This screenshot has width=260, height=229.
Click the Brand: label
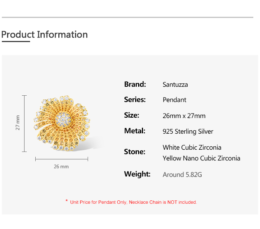[135, 84]
